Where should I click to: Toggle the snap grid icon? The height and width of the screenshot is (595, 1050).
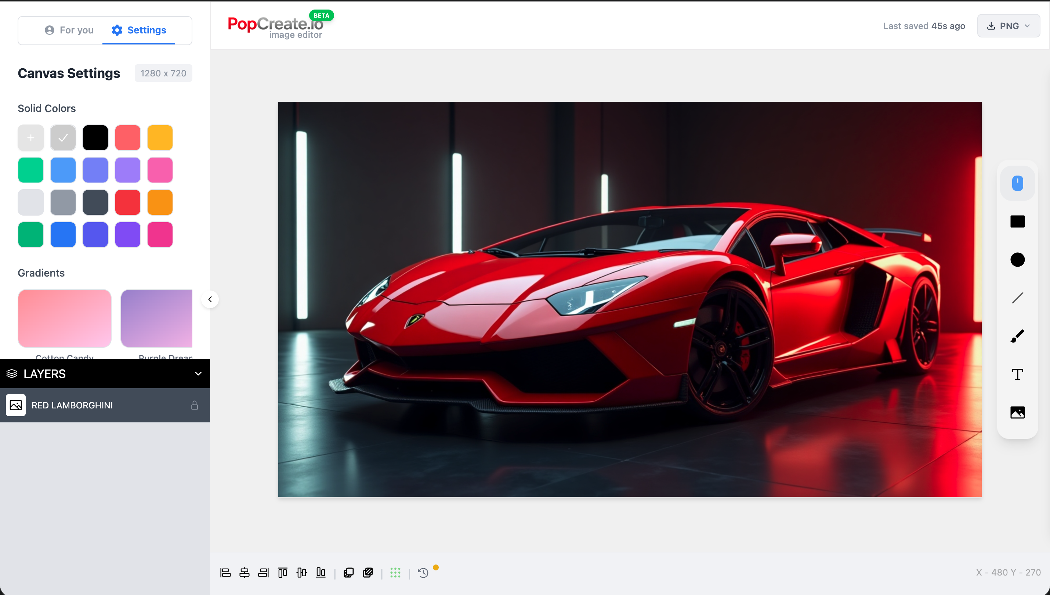[395, 572]
